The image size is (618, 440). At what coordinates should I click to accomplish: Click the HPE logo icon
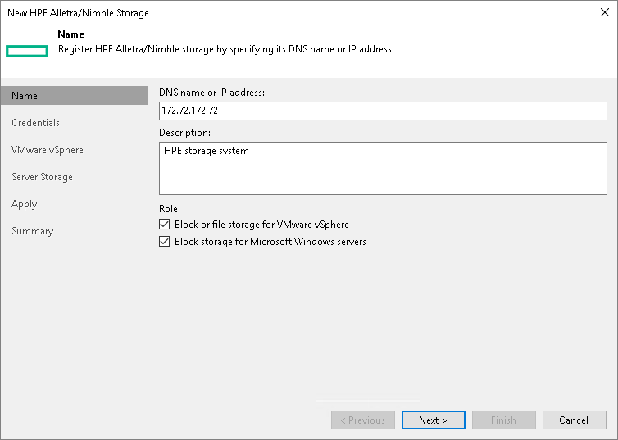(27, 51)
